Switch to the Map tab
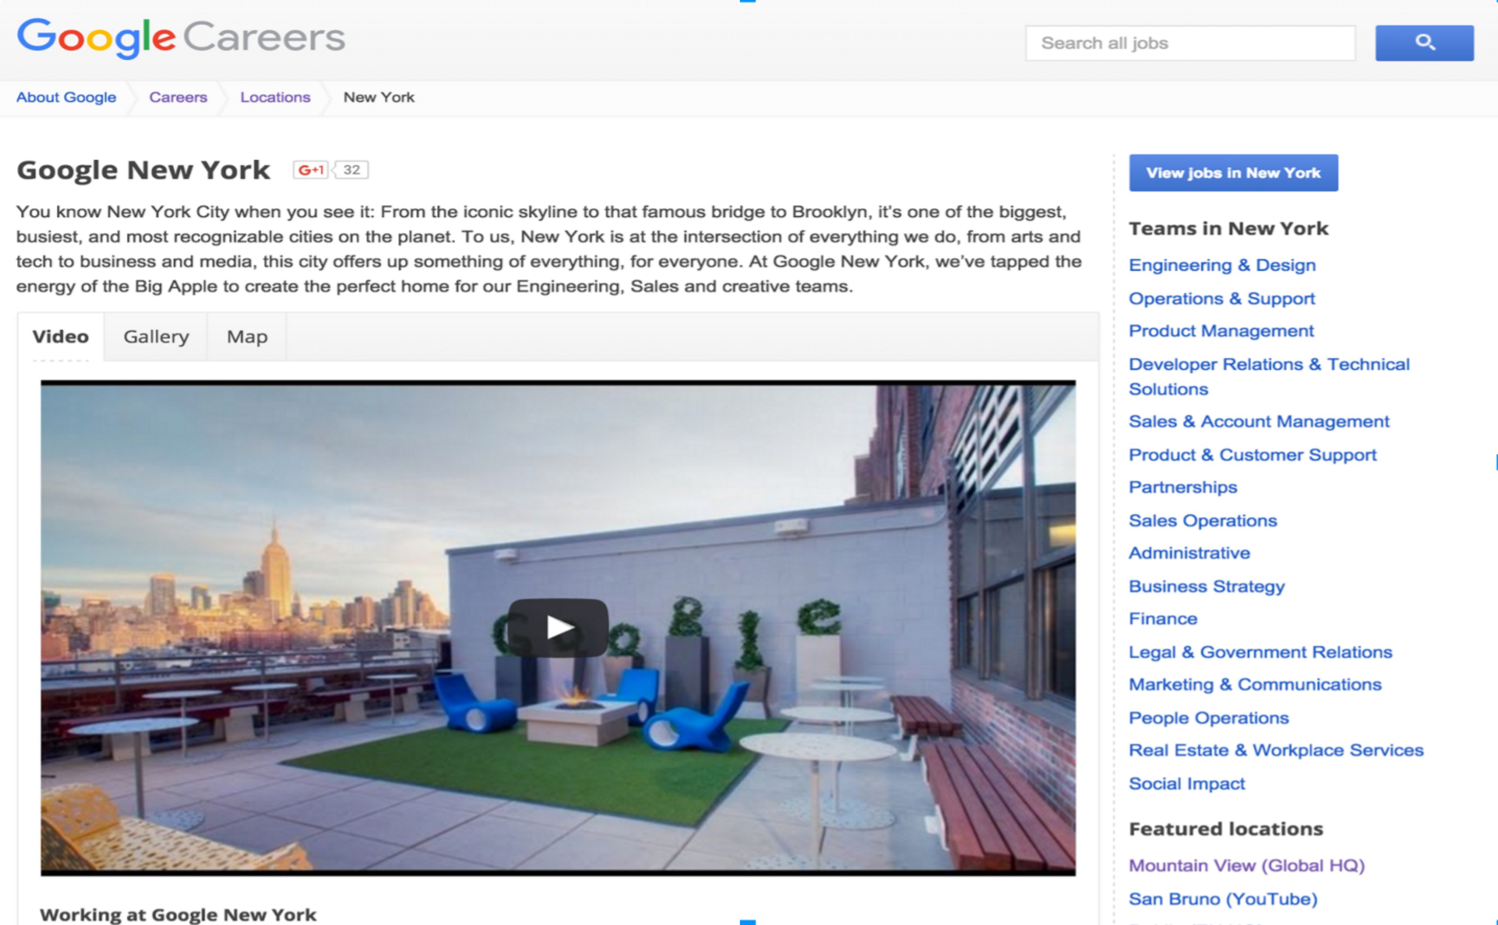Image resolution: width=1498 pixels, height=925 pixels. [247, 337]
